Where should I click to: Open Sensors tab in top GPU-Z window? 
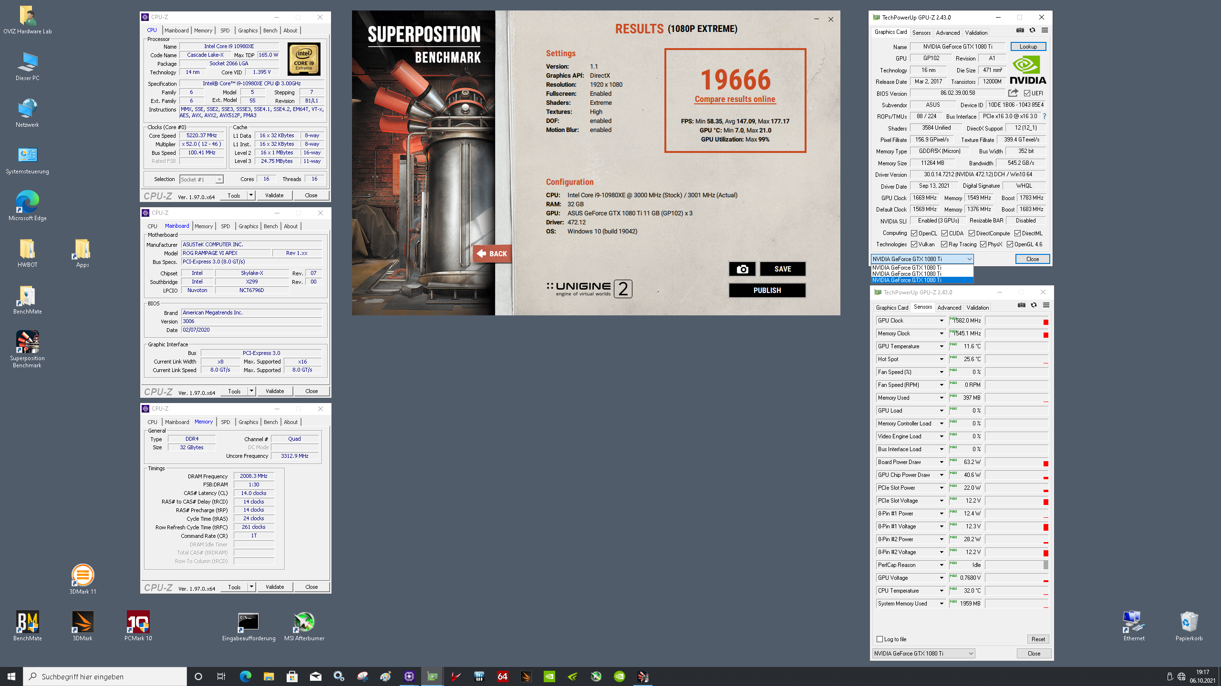(921, 33)
